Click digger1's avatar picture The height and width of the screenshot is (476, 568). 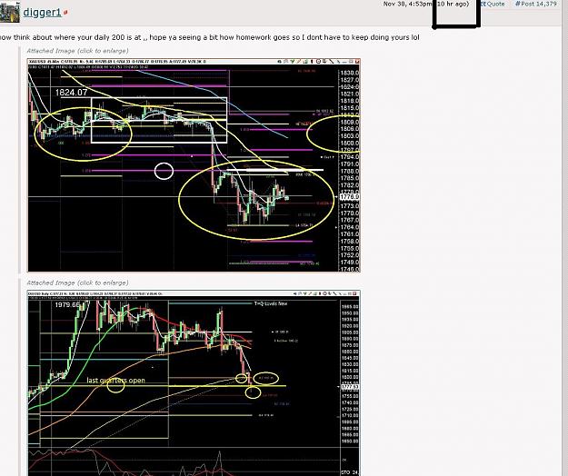pyautogui.click(x=9, y=12)
